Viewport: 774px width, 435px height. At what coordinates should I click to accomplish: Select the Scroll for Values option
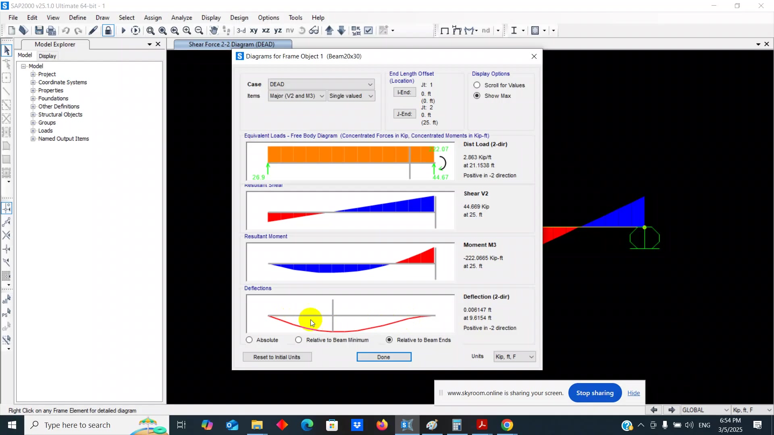[x=477, y=85]
